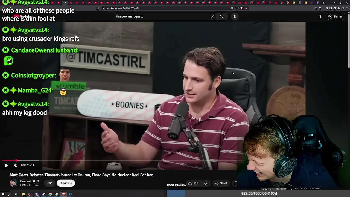Click the YouTube search magnifier button
350x197 pixels.
point(222,16)
